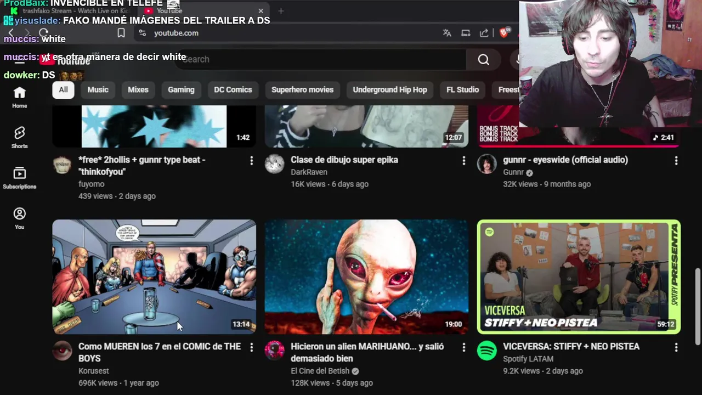Open more options for VICEVERSA video

[676, 347]
